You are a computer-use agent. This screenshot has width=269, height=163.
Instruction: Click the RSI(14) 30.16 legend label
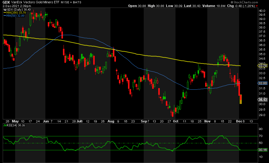pos(15,125)
